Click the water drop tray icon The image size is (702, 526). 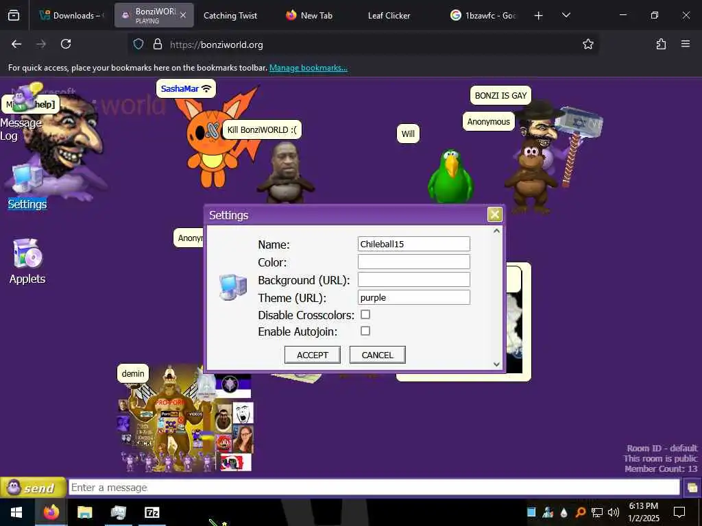(x=564, y=512)
